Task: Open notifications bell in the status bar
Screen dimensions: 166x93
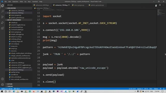Action: pos(164,89)
